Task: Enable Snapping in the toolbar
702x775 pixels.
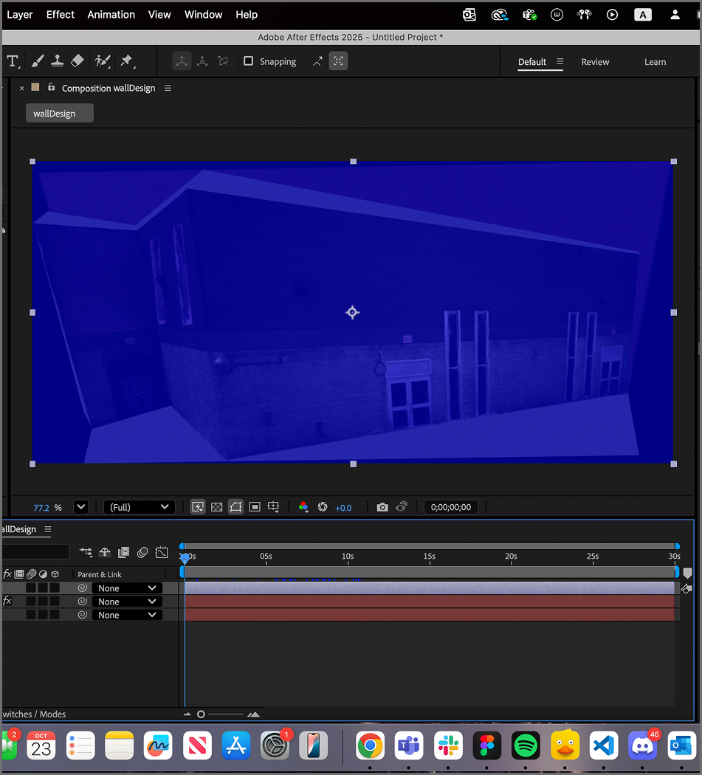Action: tap(249, 61)
